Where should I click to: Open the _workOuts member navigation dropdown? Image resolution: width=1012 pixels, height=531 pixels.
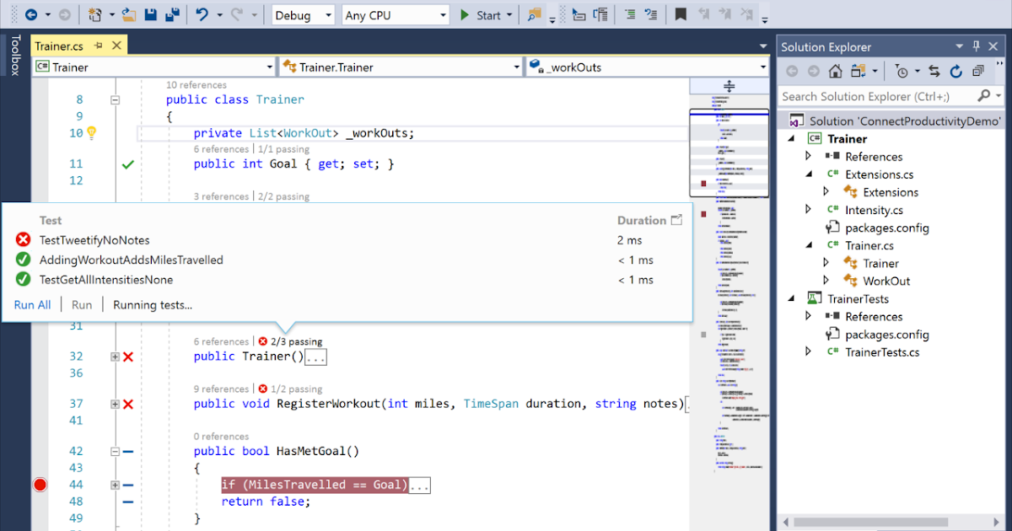click(x=647, y=67)
